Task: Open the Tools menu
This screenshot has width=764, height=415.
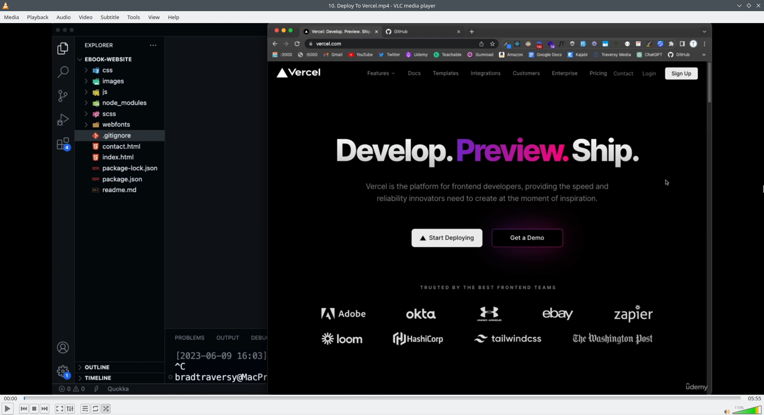Action: 134,17
